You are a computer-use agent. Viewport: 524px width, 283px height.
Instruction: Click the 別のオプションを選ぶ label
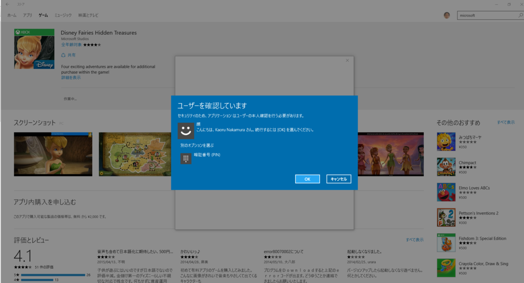point(197,145)
